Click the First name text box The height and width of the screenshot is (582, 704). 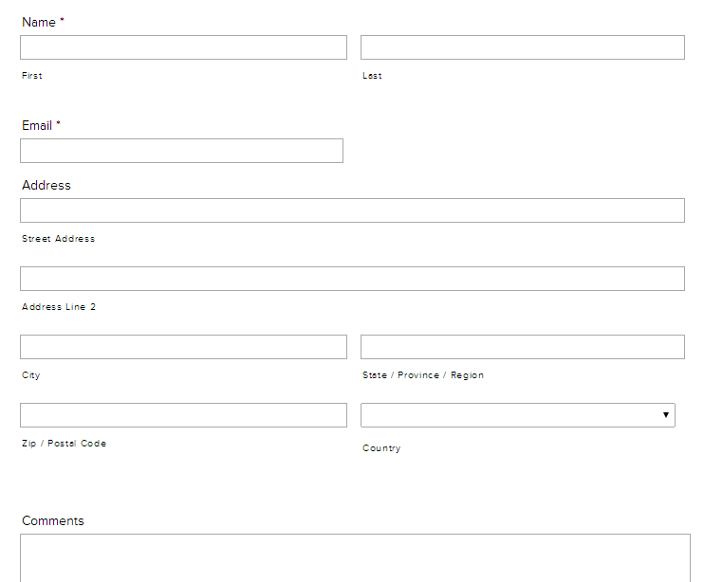click(x=183, y=47)
